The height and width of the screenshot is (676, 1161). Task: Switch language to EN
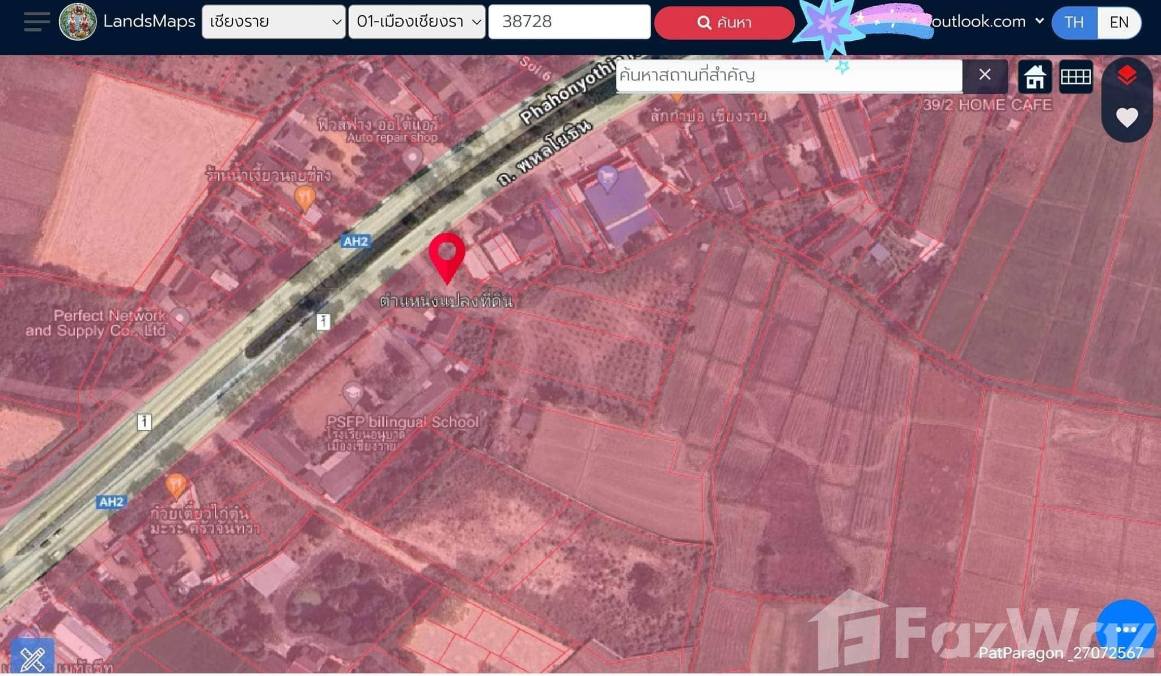click(x=1118, y=23)
